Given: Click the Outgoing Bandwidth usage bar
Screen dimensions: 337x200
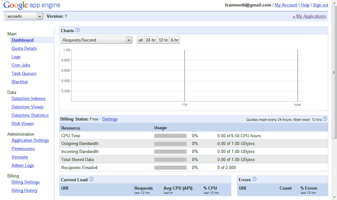Looking at the screenshot, I should point(171,144).
